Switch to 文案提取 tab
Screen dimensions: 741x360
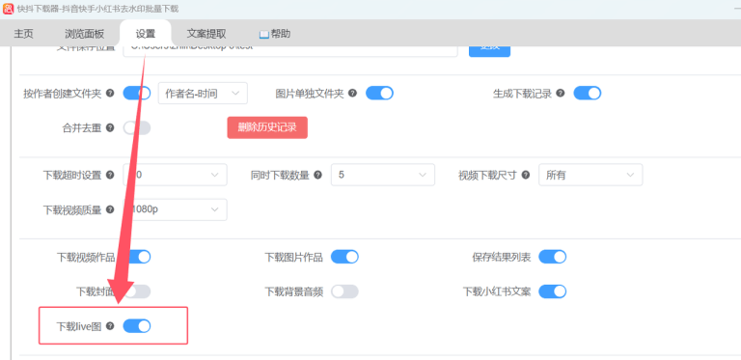(206, 34)
